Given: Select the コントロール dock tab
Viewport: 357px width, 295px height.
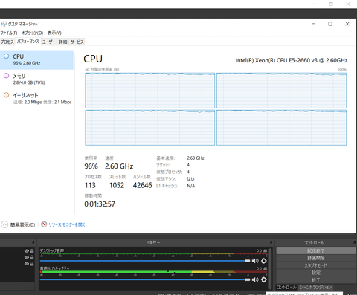Looking at the screenshot, I should point(286,287).
